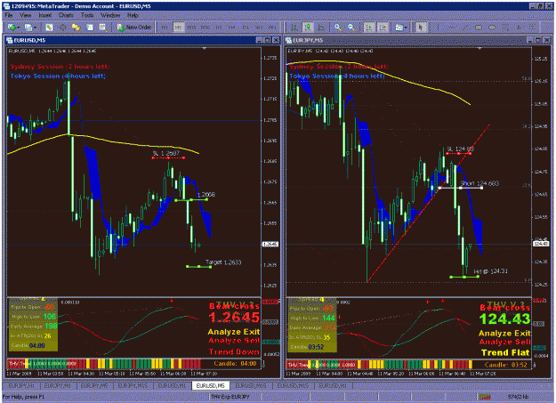Select the vertical line drawing tool
This screenshot has height=403, width=556.
(x=438, y=28)
